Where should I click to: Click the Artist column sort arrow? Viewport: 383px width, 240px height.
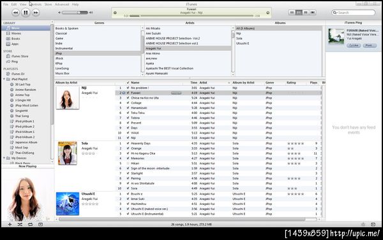pyautogui.click(x=229, y=83)
